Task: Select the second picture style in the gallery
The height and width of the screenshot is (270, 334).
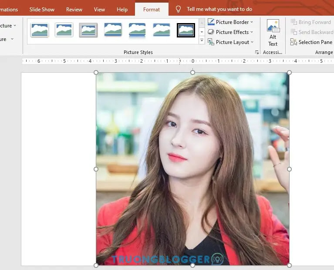Action: coord(64,30)
